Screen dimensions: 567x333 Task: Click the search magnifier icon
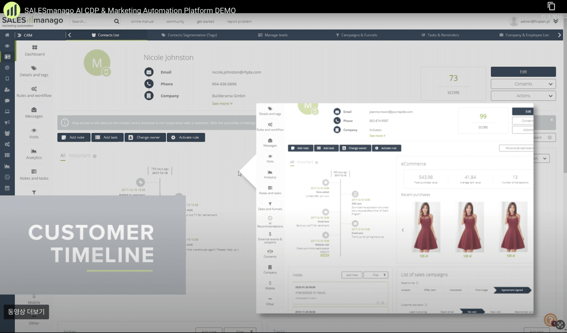(117, 21)
